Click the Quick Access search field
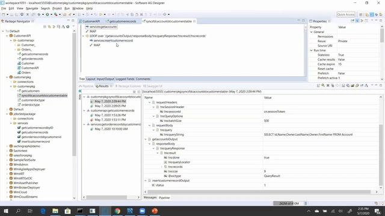Screen dimensions: 385x216 [346, 14]
